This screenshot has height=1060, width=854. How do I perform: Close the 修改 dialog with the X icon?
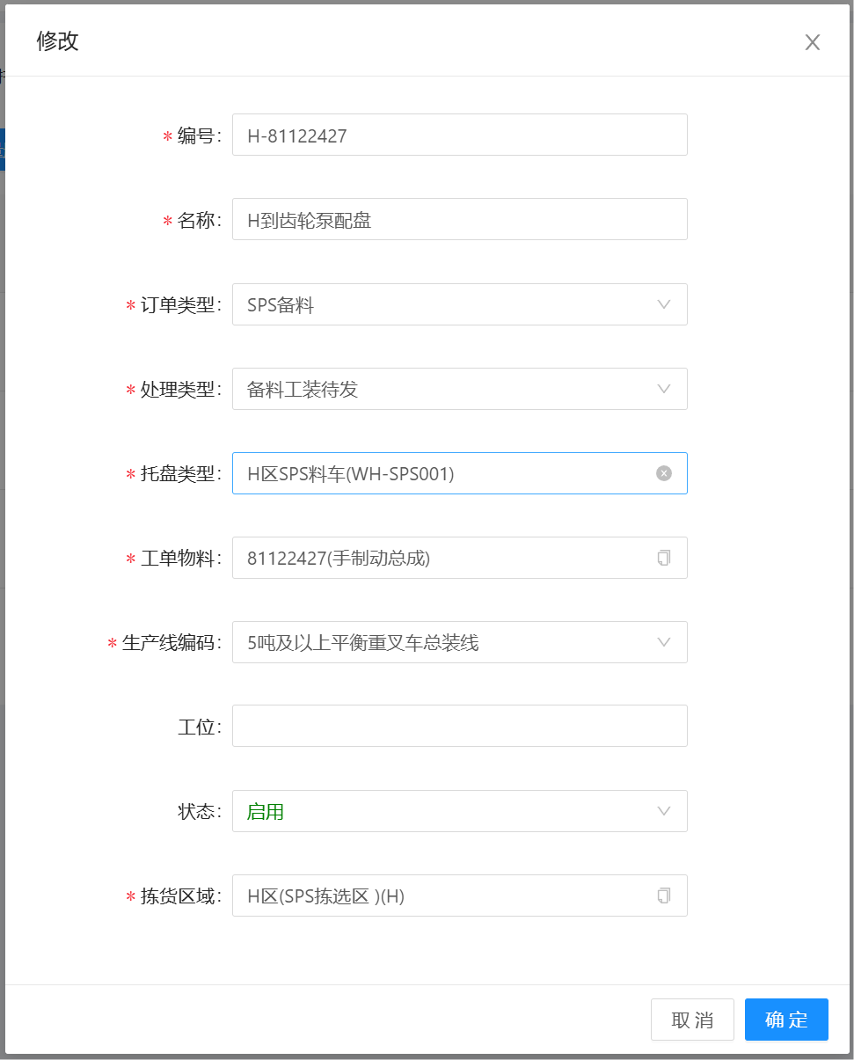click(x=812, y=42)
